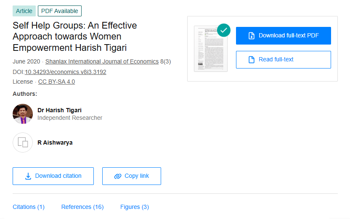Open Shanlax International Journal of Economics link
Viewport: 350px width, 219px height.
click(x=102, y=62)
